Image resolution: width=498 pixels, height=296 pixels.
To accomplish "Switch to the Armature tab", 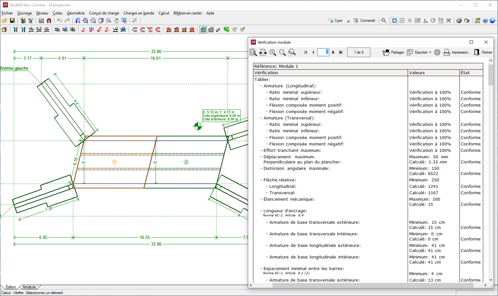I will (29, 287).
